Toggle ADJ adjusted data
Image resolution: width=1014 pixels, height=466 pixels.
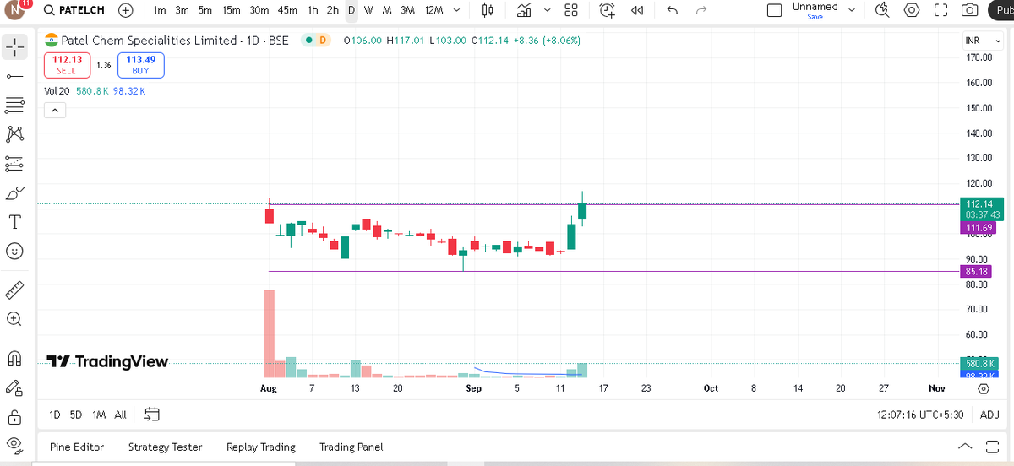click(989, 415)
